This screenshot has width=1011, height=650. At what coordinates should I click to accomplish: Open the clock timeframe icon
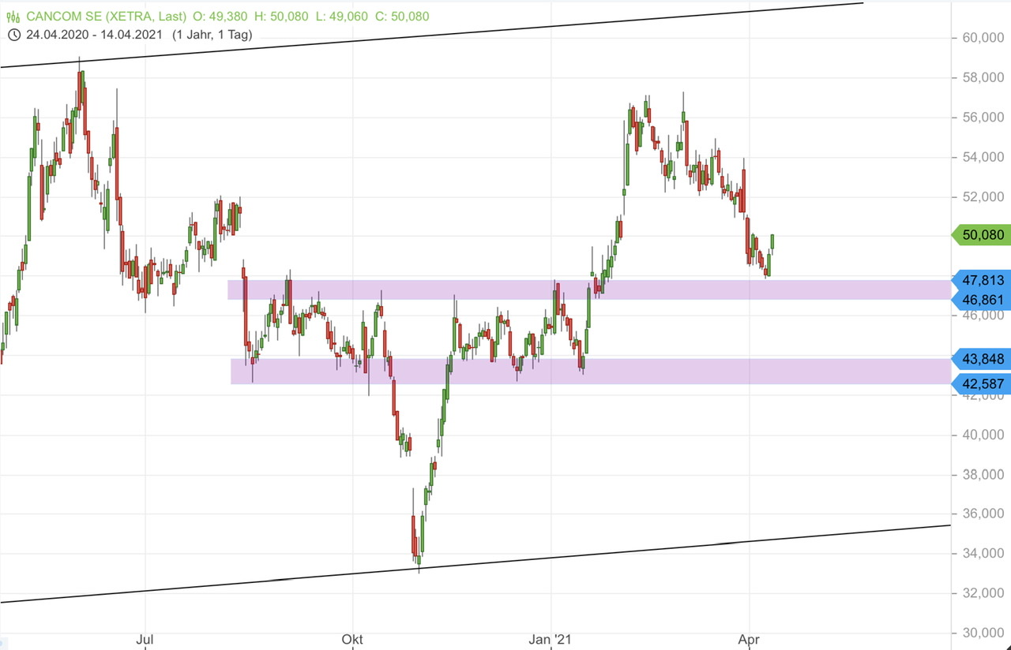tap(13, 35)
